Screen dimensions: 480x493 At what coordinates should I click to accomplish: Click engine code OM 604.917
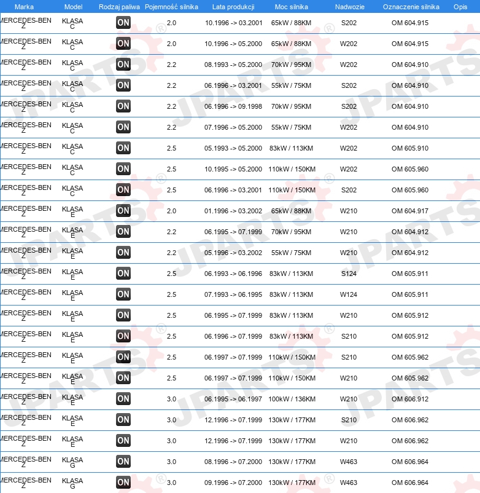409,211
